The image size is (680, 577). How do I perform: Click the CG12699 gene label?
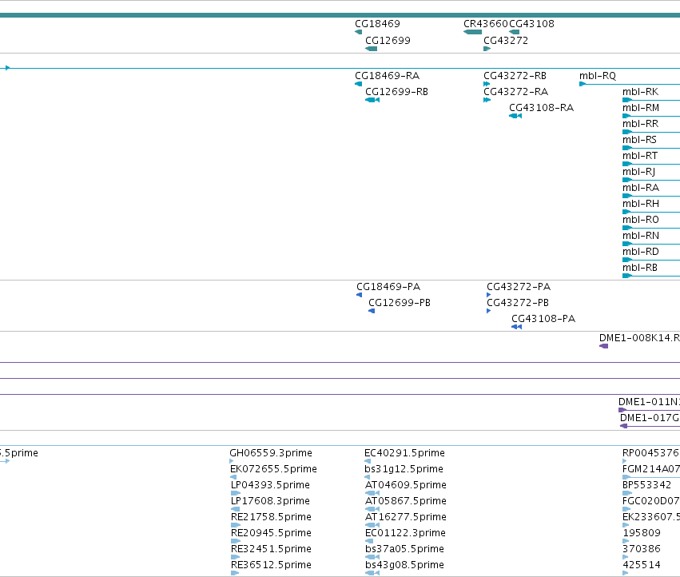(x=388, y=40)
